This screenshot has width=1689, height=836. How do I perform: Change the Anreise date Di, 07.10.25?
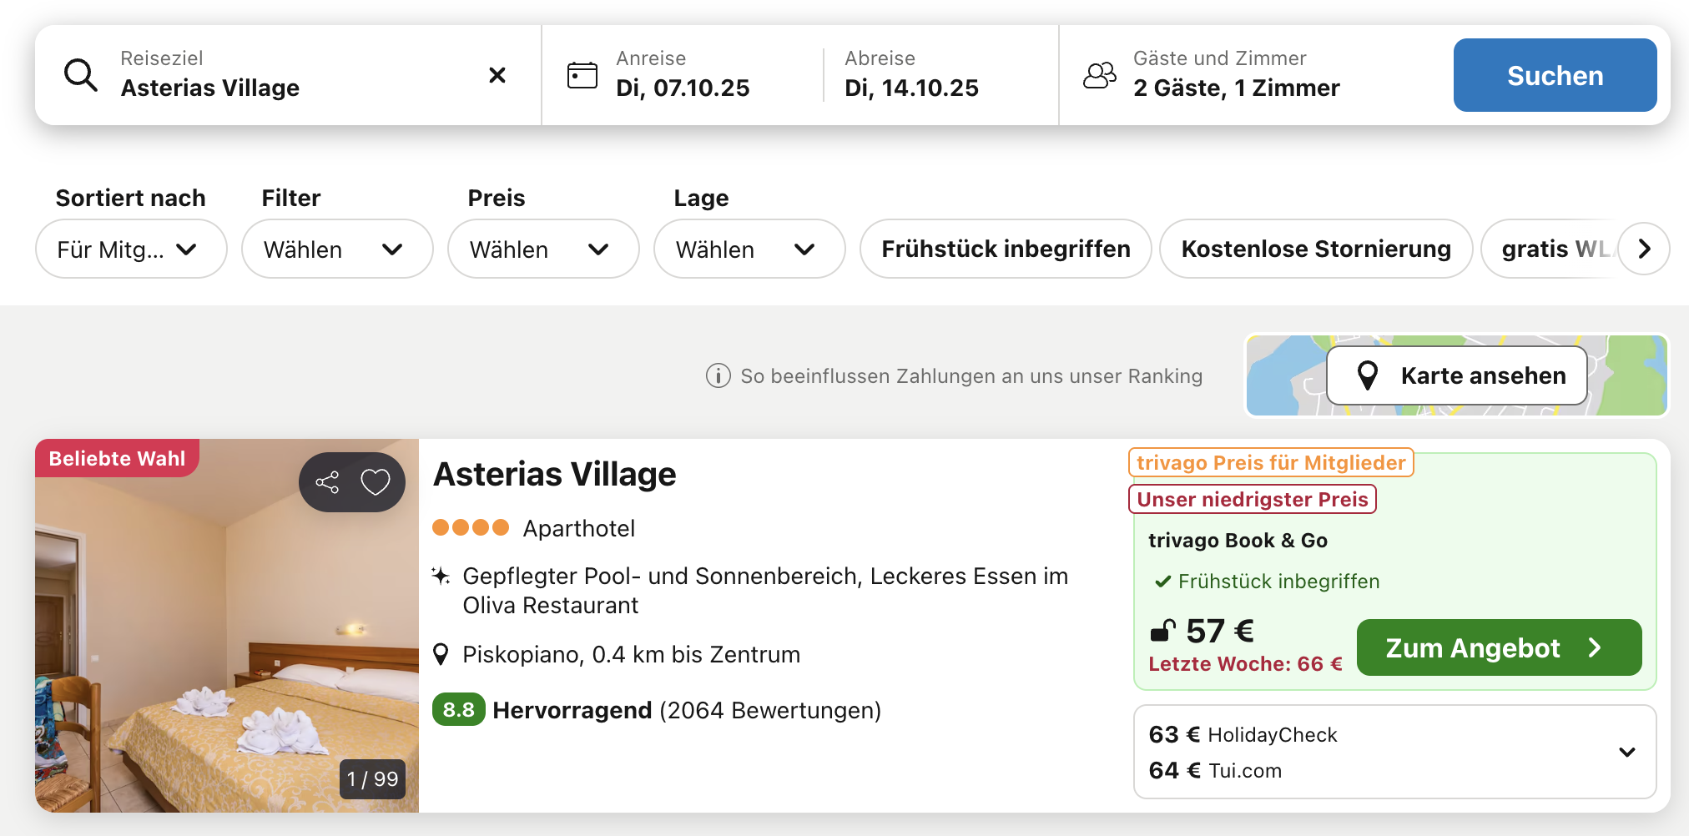click(683, 88)
